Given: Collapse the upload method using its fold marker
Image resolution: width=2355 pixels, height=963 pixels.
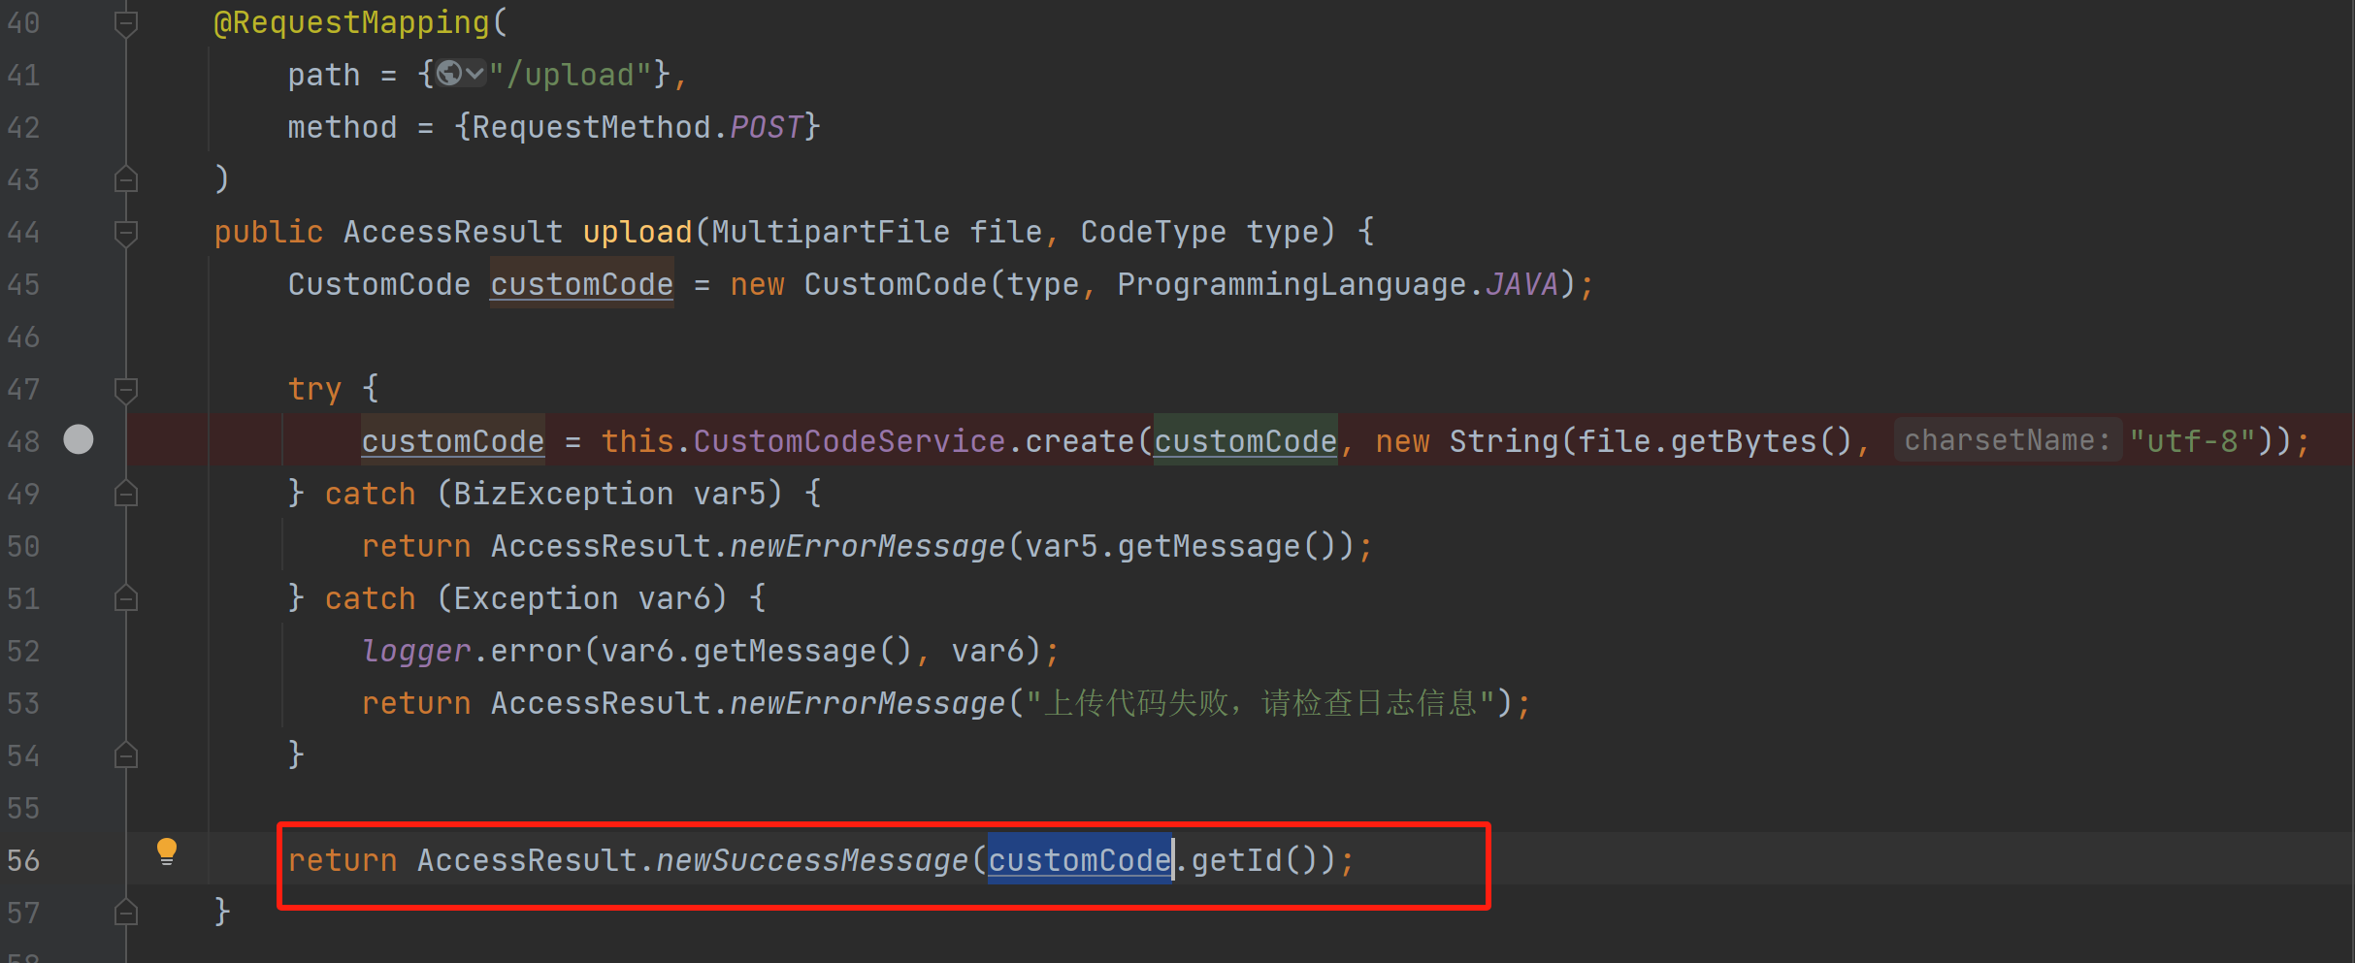Looking at the screenshot, I should tap(125, 232).
